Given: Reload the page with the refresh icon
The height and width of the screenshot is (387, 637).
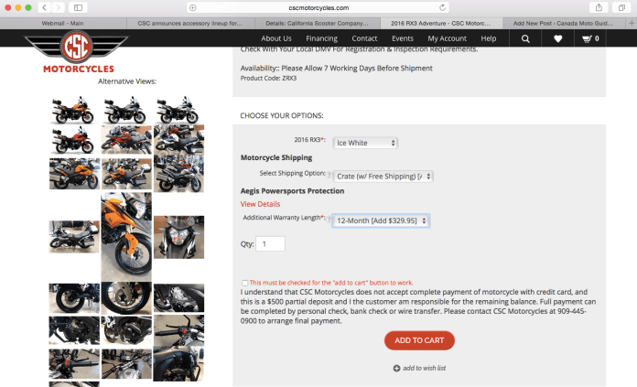Looking at the screenshot, I should 442,7.
